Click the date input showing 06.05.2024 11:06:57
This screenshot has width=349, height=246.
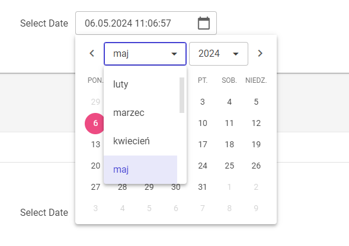pos(146,23)
